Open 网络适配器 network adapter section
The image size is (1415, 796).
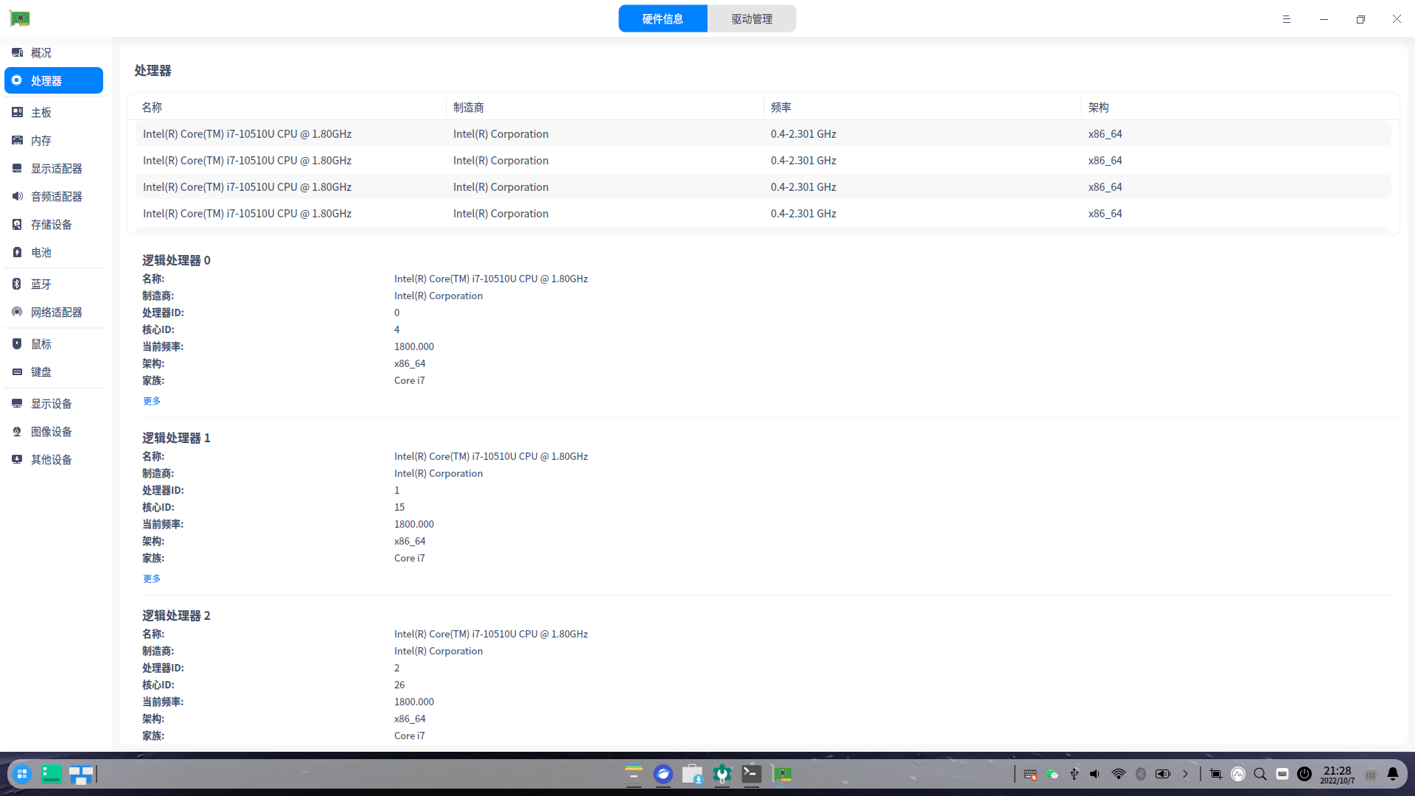(x=53, y=313)
